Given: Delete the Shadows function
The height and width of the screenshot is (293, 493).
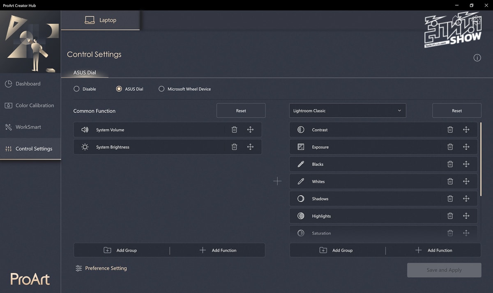Looking at the screenshot, I should click(x=450, y=199).
